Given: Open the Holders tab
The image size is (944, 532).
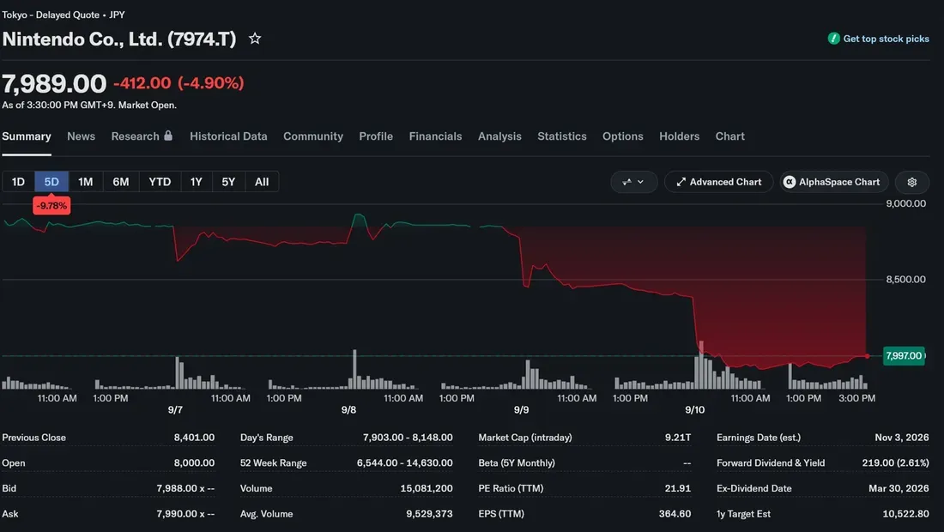Looking at the screenshot, I should [x=679, y=136].
